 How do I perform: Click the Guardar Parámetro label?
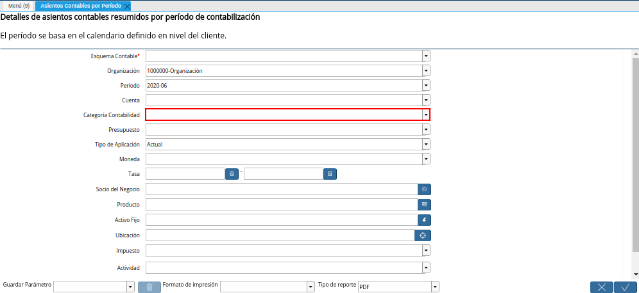click(27, 285)
